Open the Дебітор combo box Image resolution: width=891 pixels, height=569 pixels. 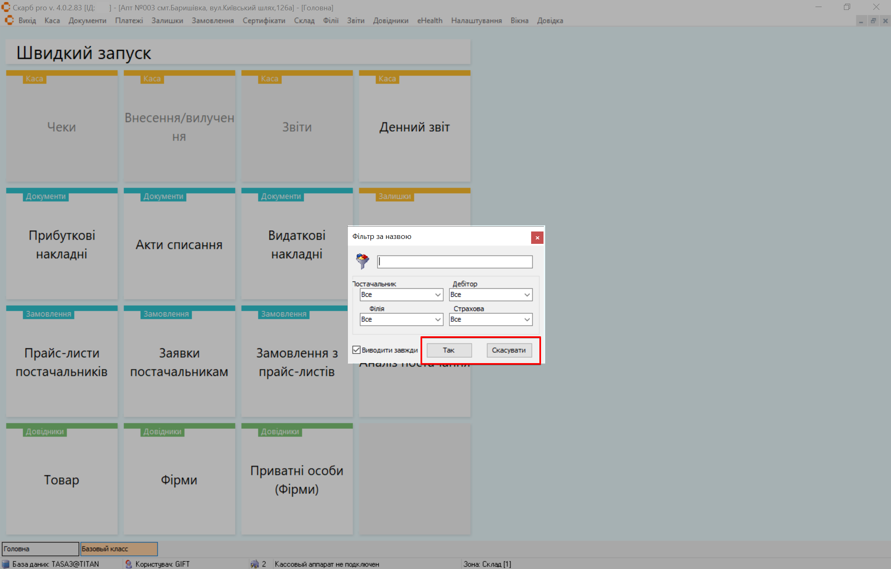point(527,295)
